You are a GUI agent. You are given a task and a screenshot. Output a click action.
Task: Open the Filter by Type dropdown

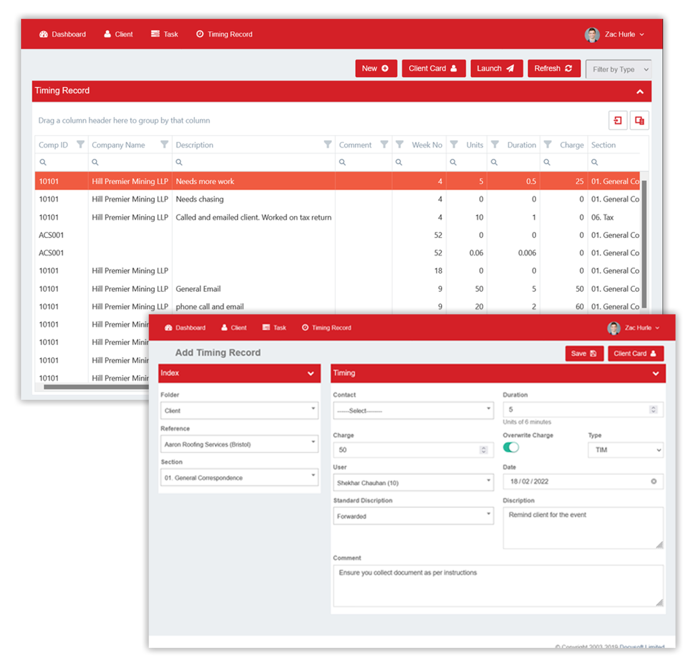tap(619, 69)
